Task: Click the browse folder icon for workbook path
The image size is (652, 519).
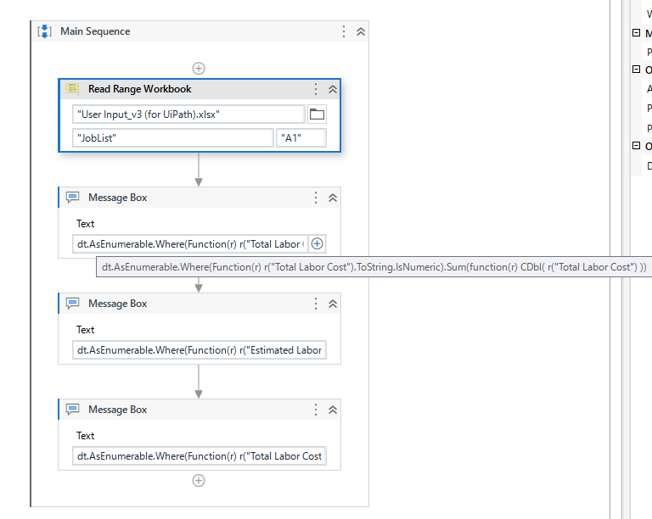Action: [x=317, y=114]
